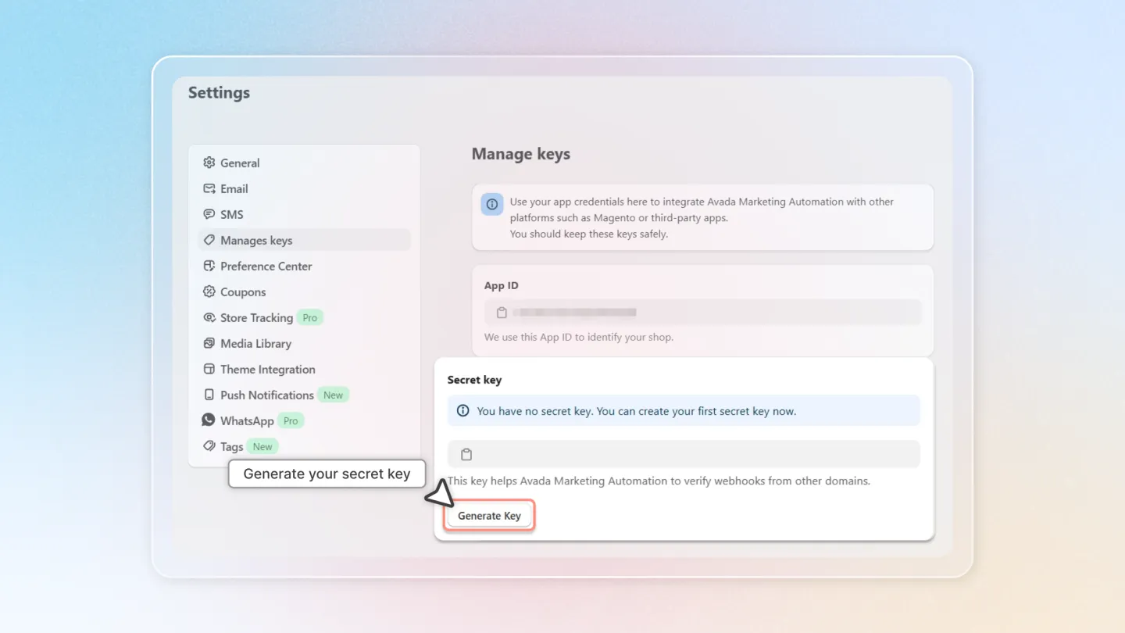Click 'You have no secret key' message text

pos(637,410)
